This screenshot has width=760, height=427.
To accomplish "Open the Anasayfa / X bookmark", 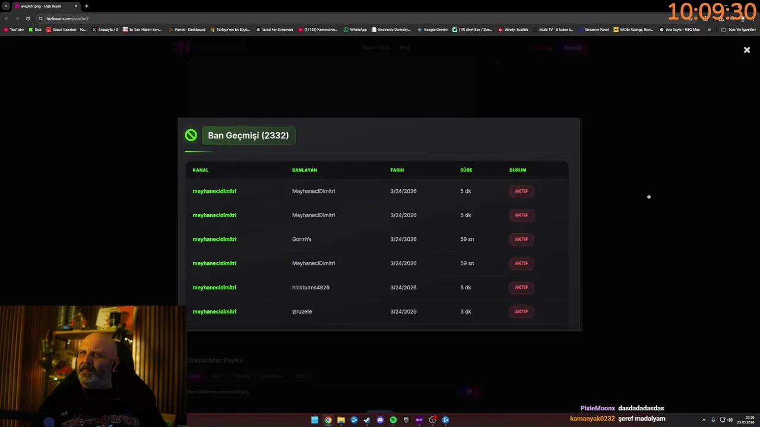I will click(106, 29).
